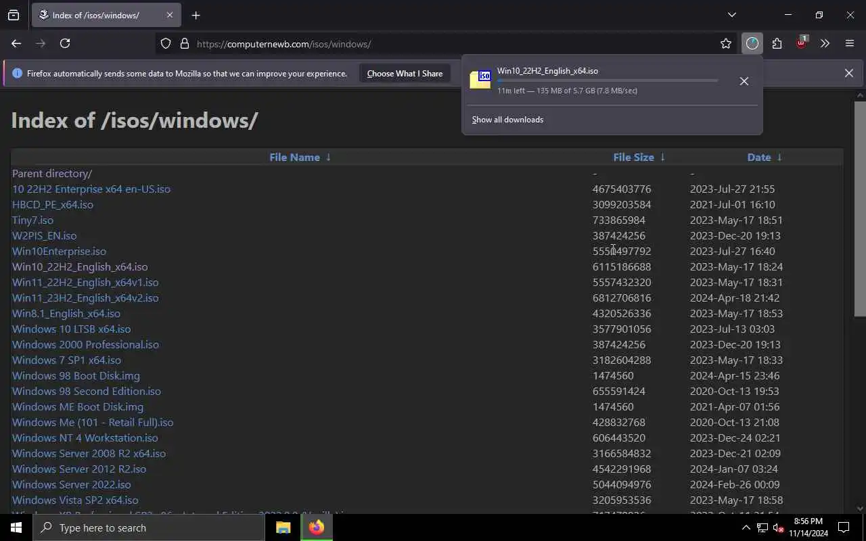866x541 pixels.
Task: Download W2PIS_EN.iso
Action: (44, 236)
